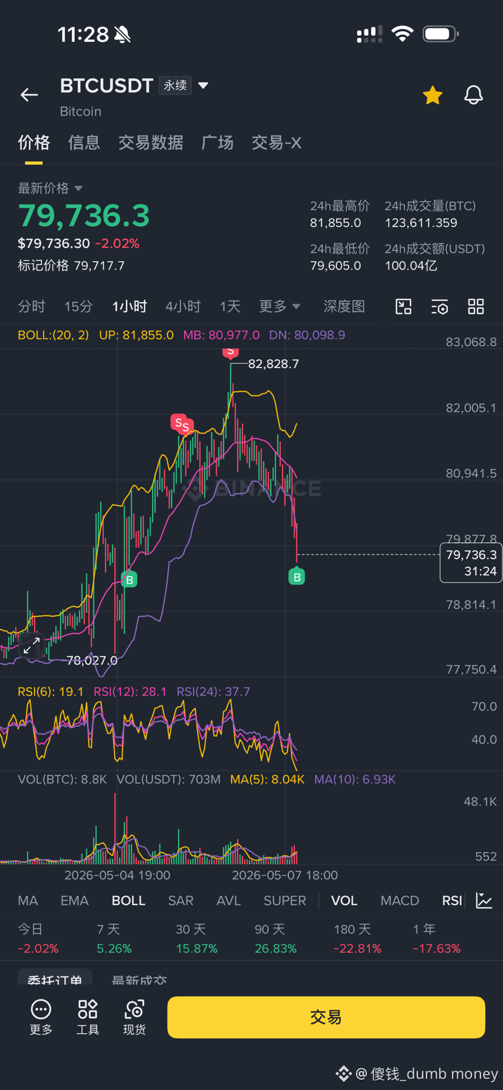Click the 标记价格 79,717.7 text

pos(71,265)
